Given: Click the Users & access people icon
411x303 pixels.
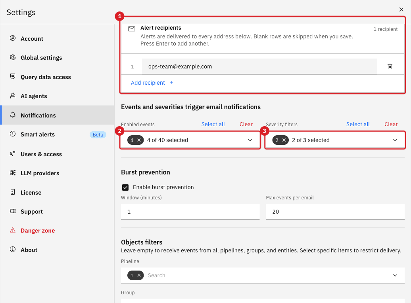Looking at the screenshot, I should tap(13, 154).
